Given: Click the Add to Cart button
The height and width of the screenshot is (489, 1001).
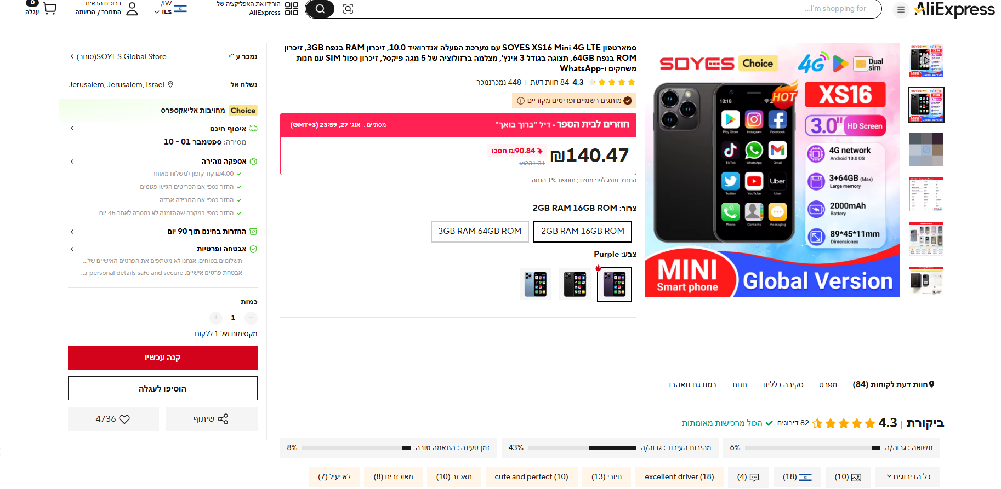Looking at the screenshot, I should point(163,388).
